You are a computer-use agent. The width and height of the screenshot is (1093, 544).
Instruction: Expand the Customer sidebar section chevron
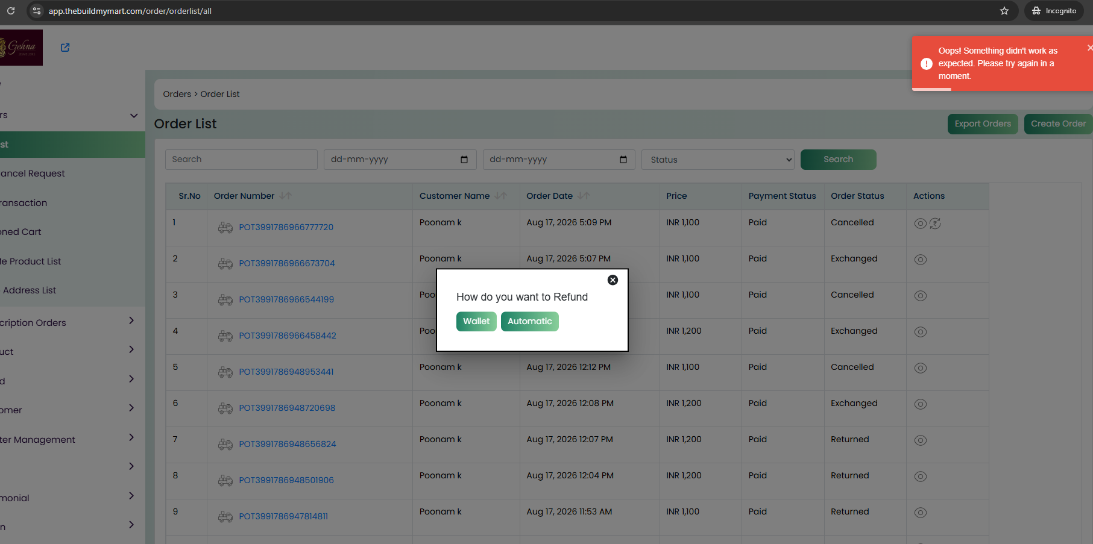click(131, 408)
